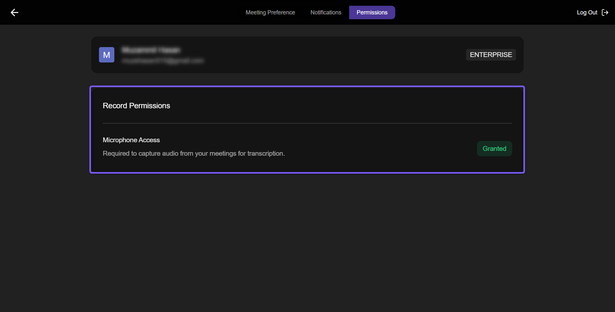
Task: Click the 'Required to capture audio' description
Action: 194,153
